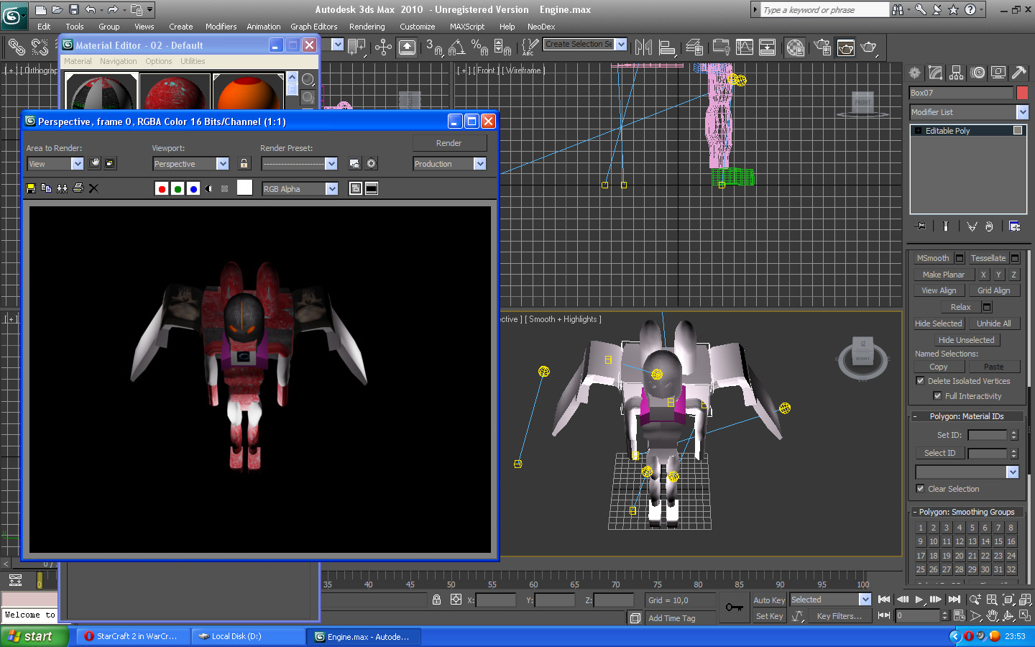1035x647 pixels.
Task: Open the Hierarchy panel tab
Action: pyautogui.click(x=956, y=73)
